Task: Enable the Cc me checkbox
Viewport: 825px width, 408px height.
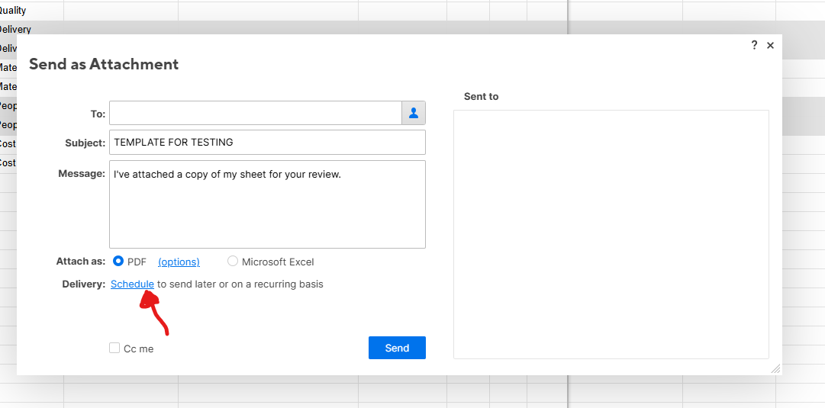Action: pos(114,349)
